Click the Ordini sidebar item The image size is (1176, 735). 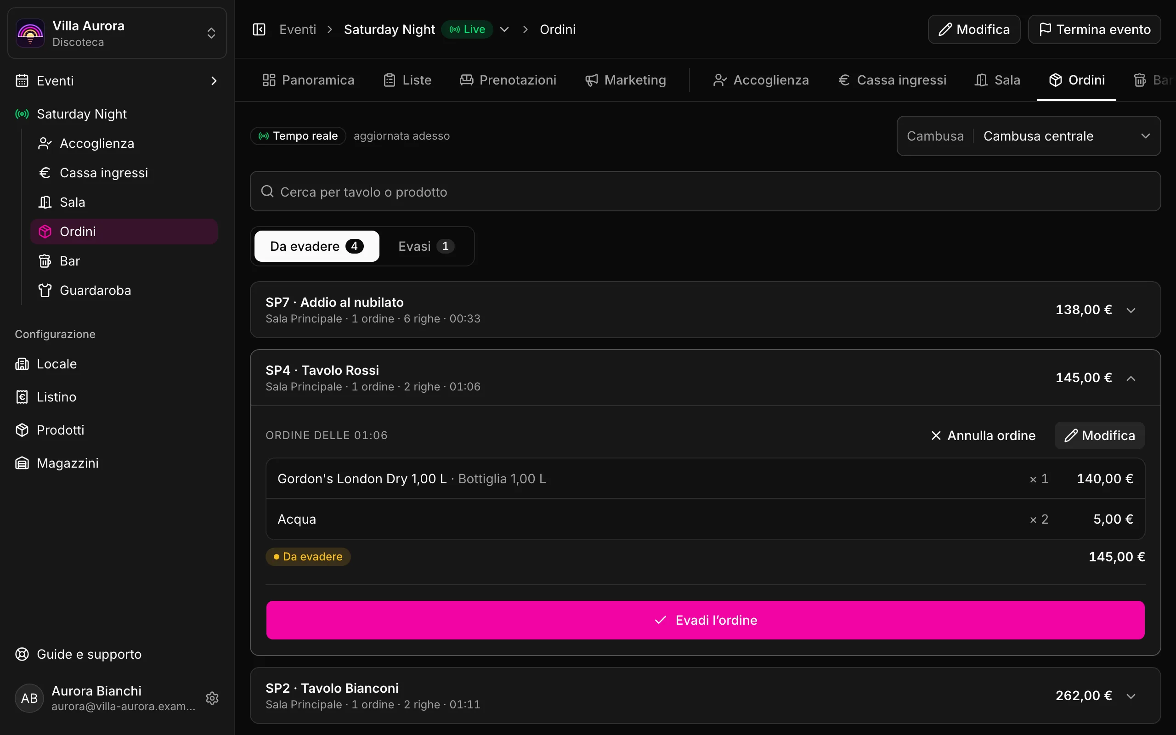pos(124,232)
